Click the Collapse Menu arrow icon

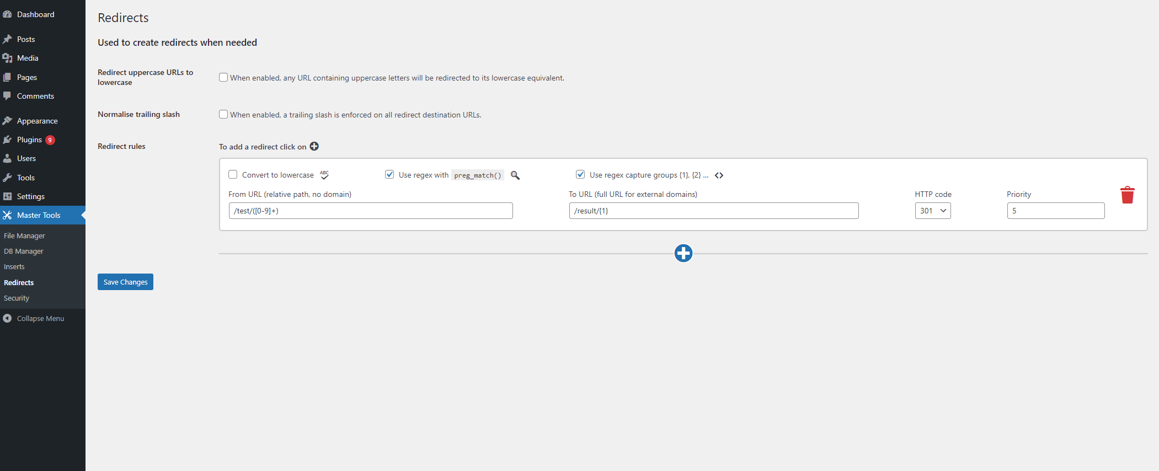pyautogui.click(x=7, y=318)
